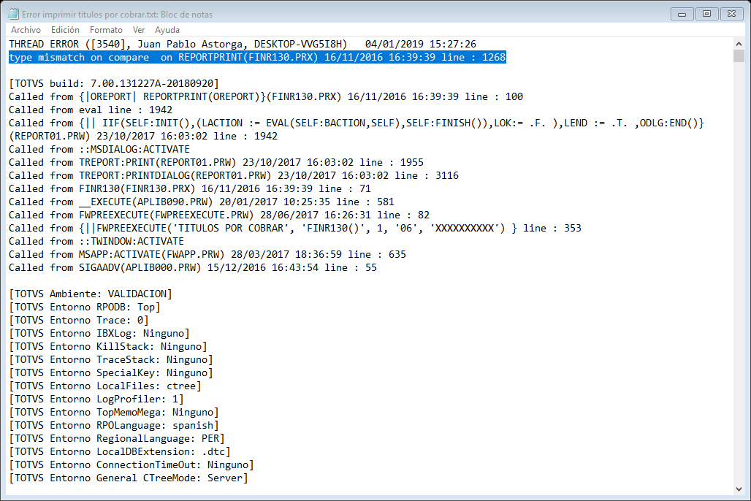Click the '[TOTVS Entorno RPODB: Top]' line

[x=85, y=307]
